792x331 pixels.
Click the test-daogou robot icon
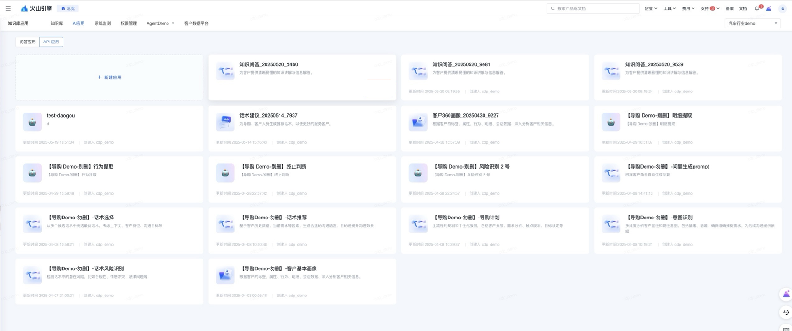pyautogui.click(x=32, y=122)
